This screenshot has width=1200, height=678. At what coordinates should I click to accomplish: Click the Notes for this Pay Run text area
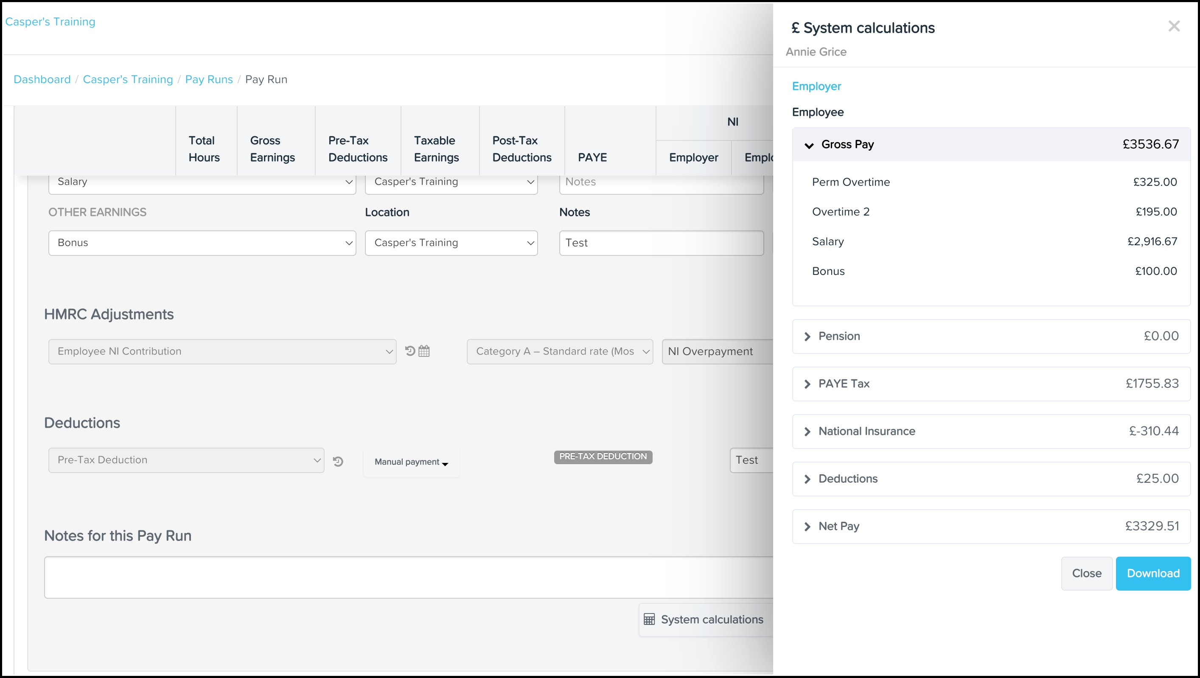(x=409, y=577)
